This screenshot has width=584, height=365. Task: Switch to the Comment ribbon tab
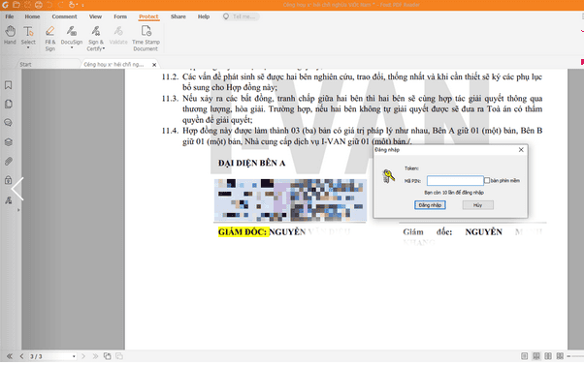64,16
